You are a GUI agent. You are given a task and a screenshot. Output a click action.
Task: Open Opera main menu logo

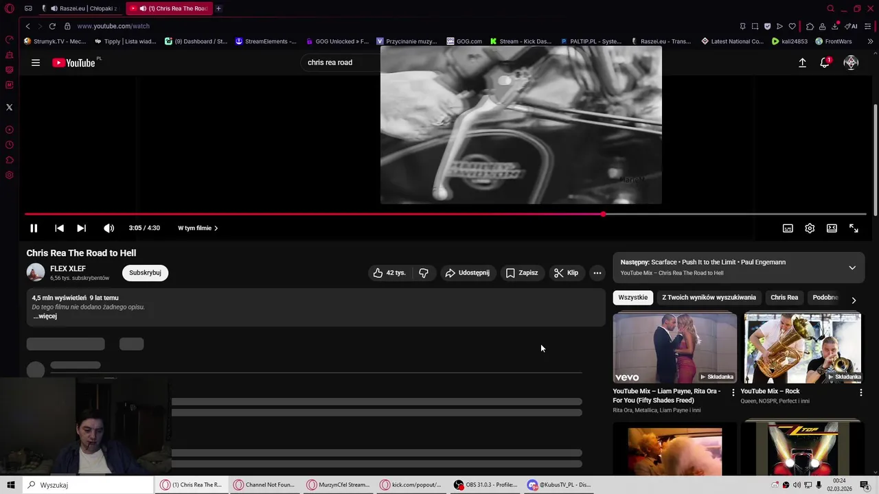pyautogui.click(x=10, y=8)
